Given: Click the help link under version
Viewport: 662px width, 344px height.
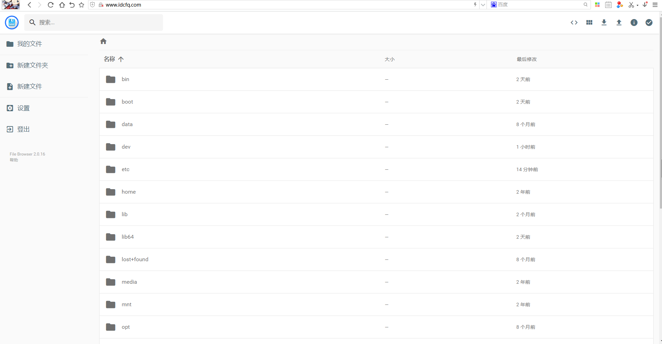Looking at the screenshot, I should pyautogui.click(x=14, y=160).
